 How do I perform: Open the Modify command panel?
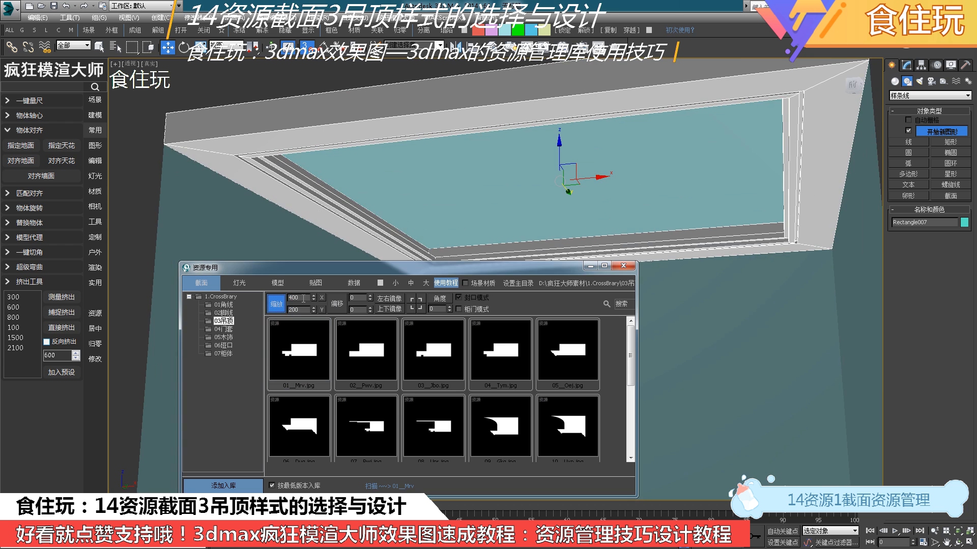(906, 65)
